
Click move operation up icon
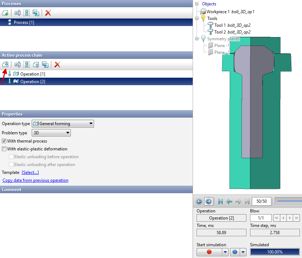(36, 64)
